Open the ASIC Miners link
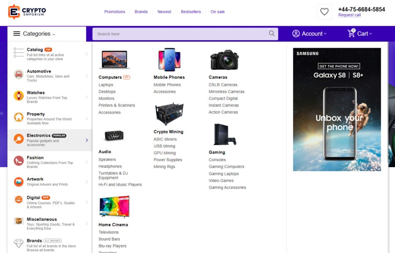Image resolution: width=395 pixels, height=253 pixels. [x=165, y=139]
